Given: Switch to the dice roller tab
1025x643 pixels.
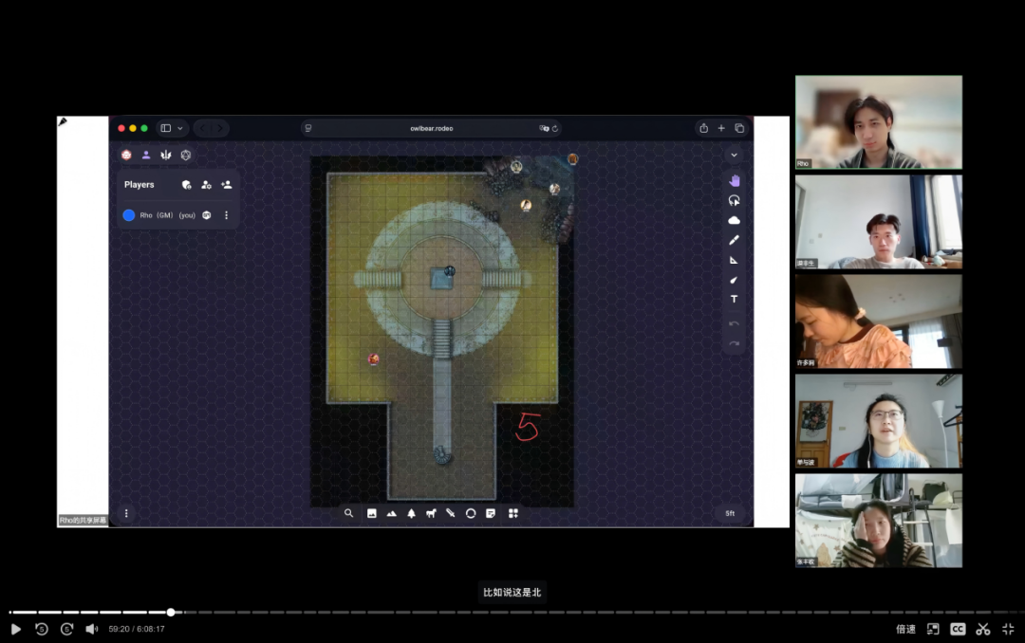Looking at the screenshot, I should (186, 155).
